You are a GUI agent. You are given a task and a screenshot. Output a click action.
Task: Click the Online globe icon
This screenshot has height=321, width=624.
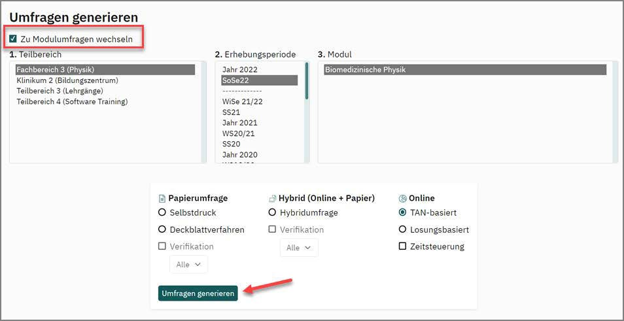pyautogui.click(x=402, y=198)
